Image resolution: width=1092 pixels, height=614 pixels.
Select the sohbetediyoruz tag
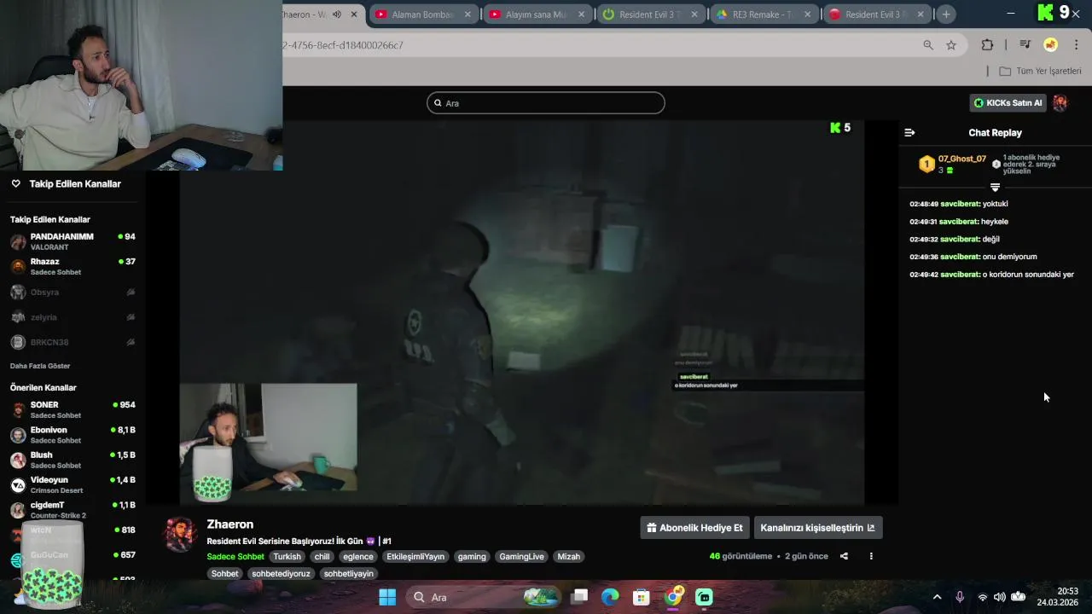pos(282,574)
